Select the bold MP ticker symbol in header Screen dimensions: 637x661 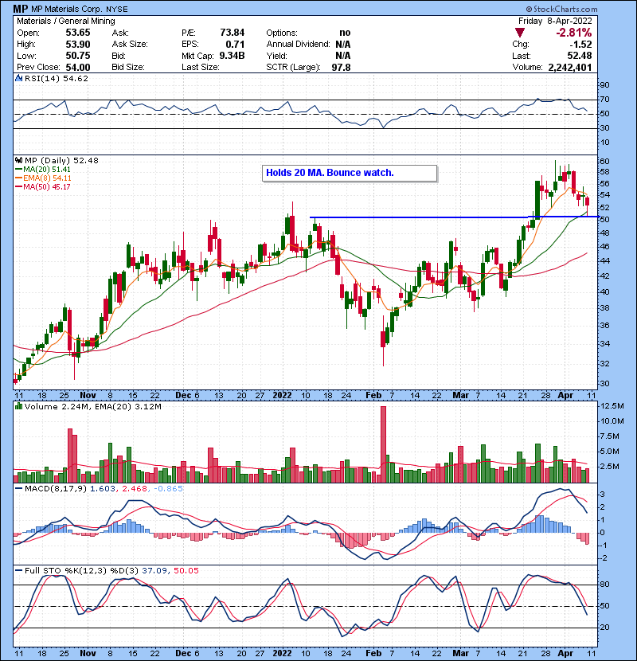(20, 9)
